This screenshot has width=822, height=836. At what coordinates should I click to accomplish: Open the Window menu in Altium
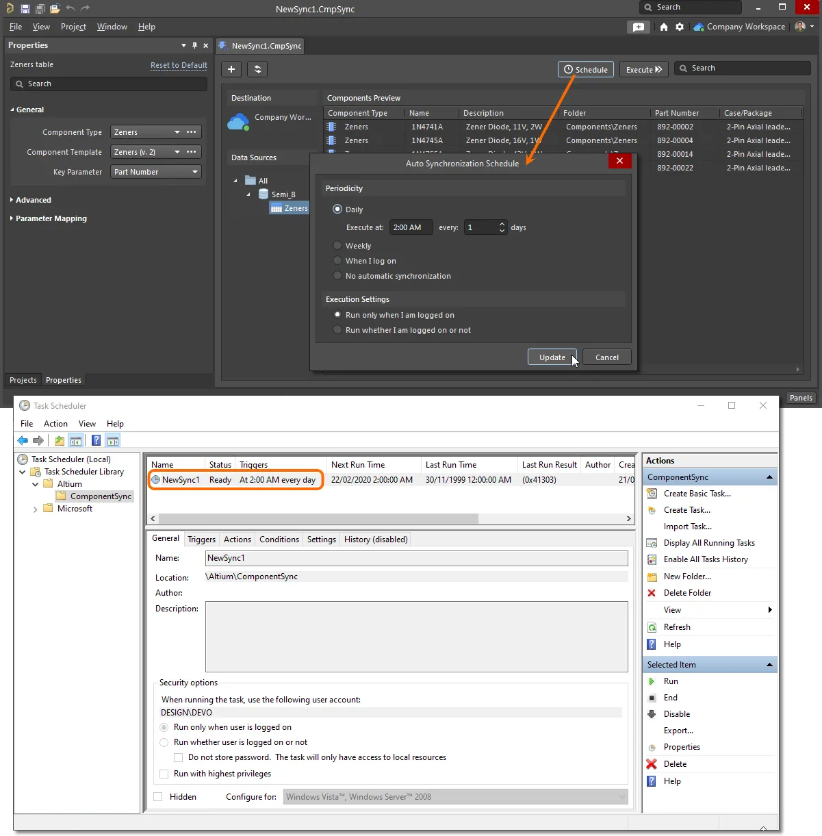tap(112, 27)
